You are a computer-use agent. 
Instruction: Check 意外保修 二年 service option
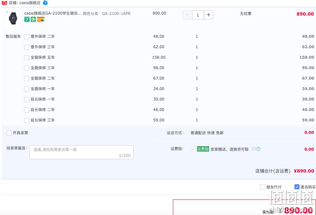[27, 37]
